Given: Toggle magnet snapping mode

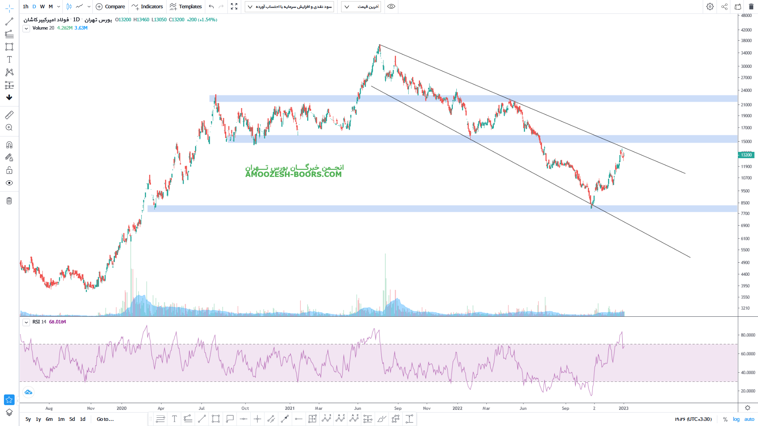Looking at the screenshot, I should (9, 145).
